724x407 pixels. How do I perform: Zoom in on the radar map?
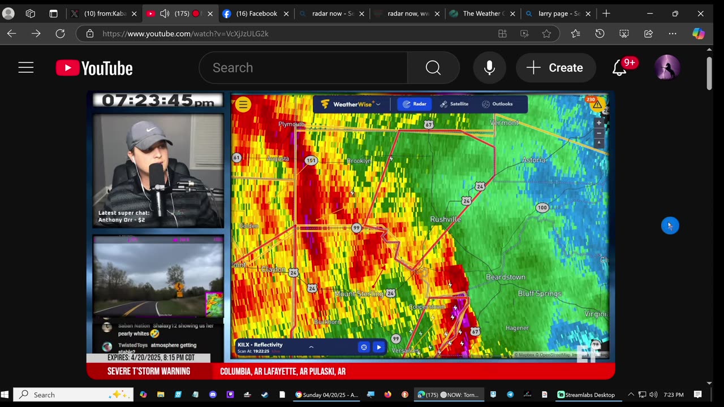coord(599,123)
